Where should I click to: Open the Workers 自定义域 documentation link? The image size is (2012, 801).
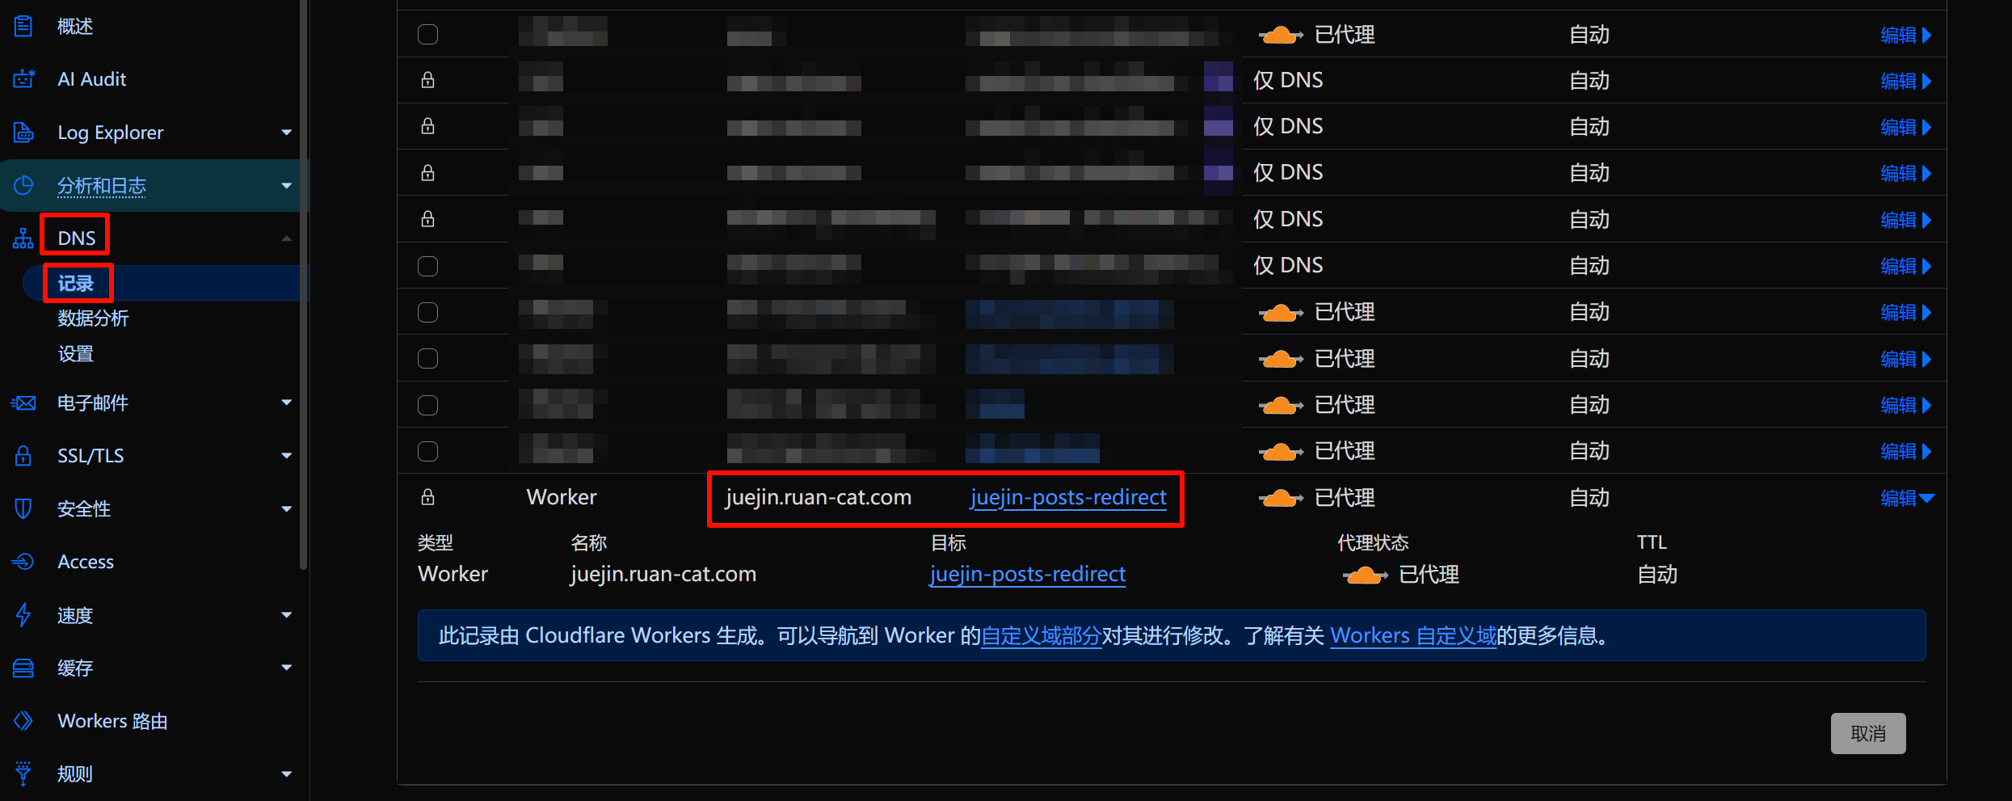point(1413,636)
